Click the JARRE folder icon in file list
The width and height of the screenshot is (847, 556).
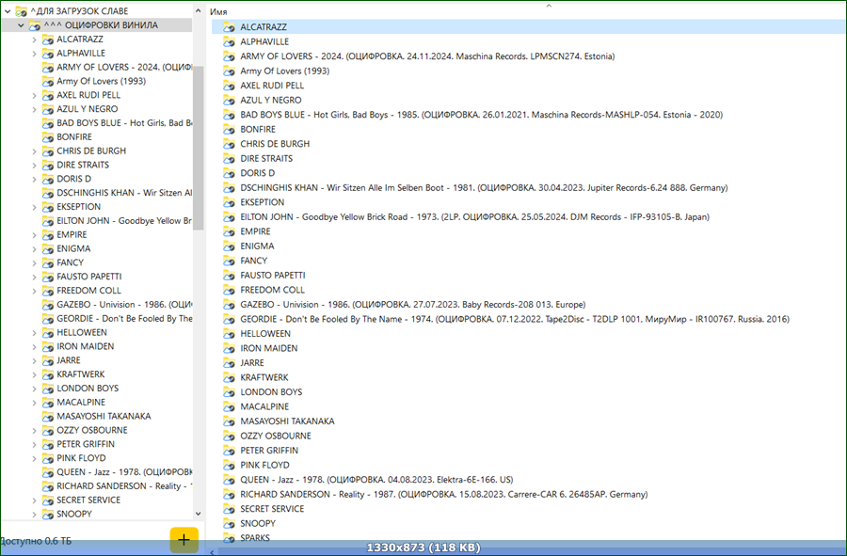coord(229,363)
